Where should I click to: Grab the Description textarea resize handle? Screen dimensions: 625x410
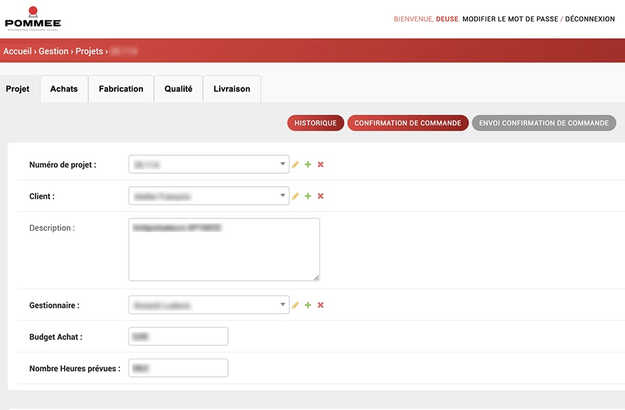(316, 277)
